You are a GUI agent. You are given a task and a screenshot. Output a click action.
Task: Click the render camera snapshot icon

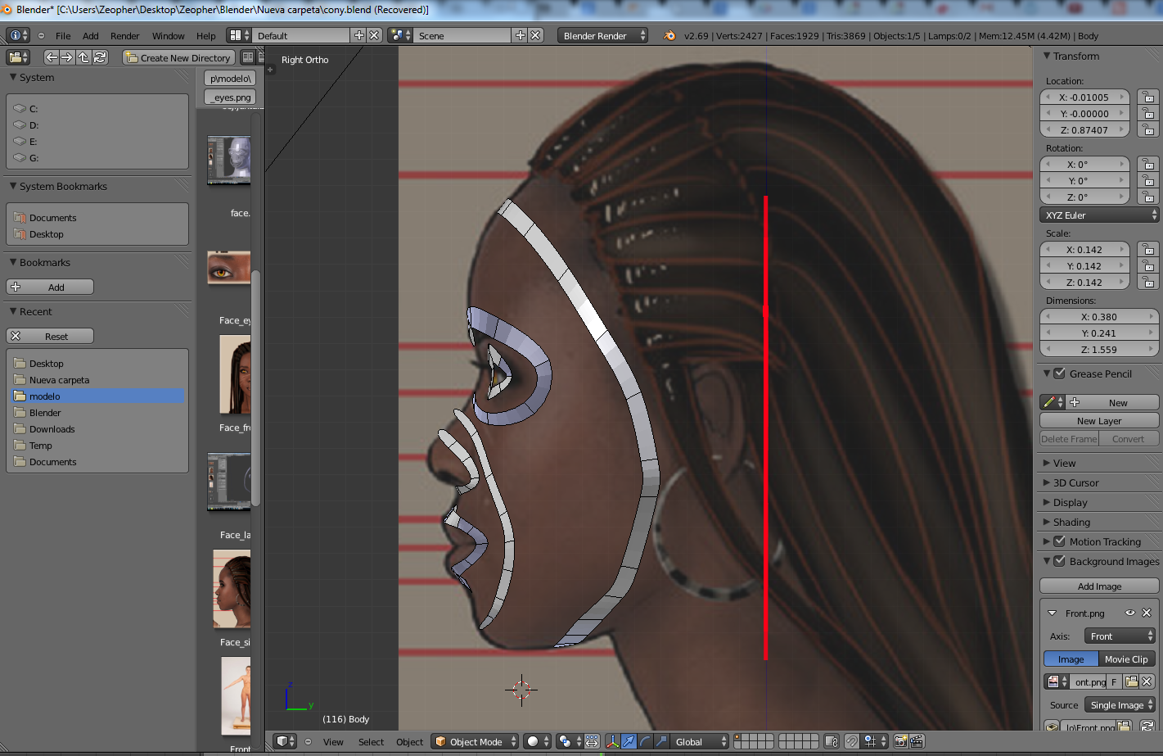point(900,741)
